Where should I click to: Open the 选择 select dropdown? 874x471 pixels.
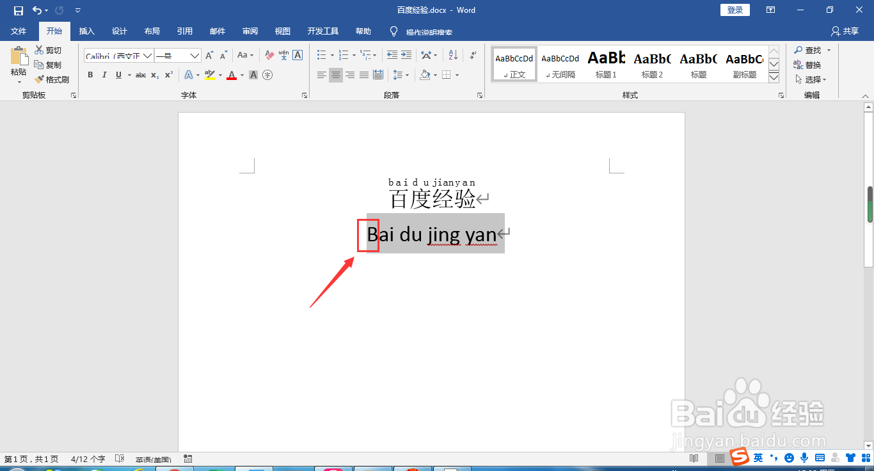tap(811, 79)
